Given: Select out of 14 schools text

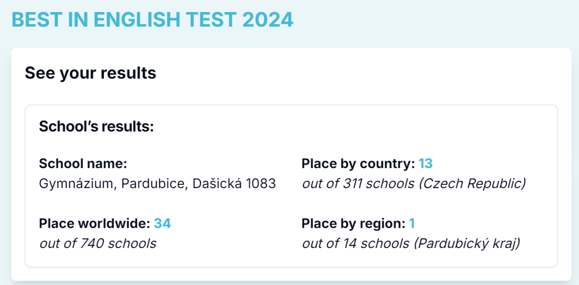Looking at the screenshot, I should (x=356, y=243).
